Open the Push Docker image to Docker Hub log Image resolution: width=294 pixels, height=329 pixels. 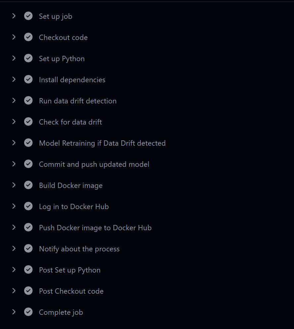[95, 228]
